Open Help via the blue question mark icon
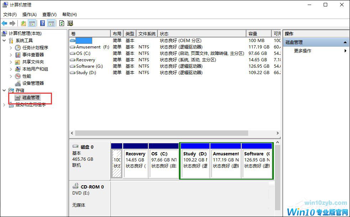 (43, 23)
